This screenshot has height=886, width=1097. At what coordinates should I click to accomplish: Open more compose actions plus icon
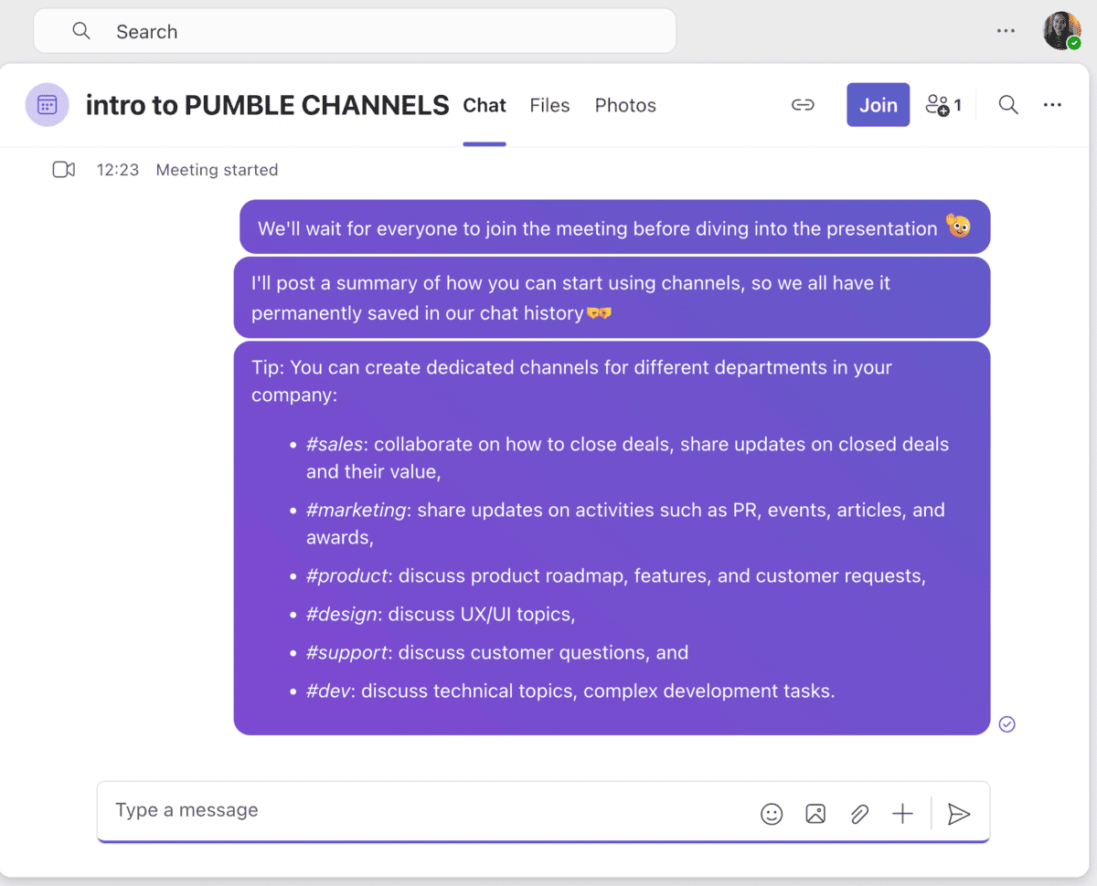(902, 814)
